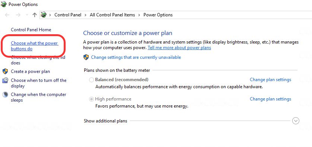Go up one level with up arrow

(35, 15)
